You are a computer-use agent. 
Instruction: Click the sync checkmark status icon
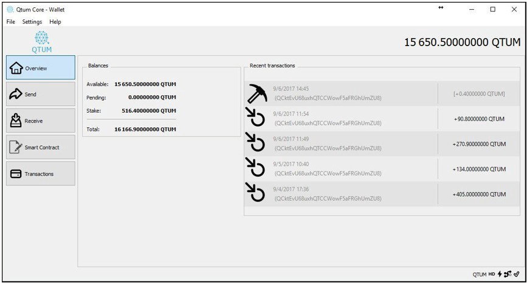[517, 274]
